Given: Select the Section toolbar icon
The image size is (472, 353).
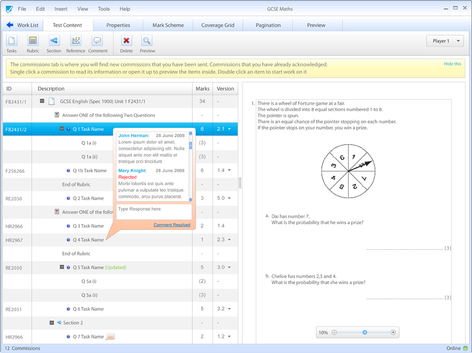Looking at the screenshot, I should pyautogui.click(x=54, y=41).
